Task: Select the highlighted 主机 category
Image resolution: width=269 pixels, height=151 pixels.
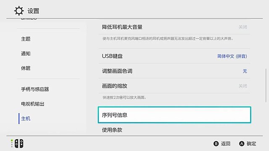Action: [26, 119]
